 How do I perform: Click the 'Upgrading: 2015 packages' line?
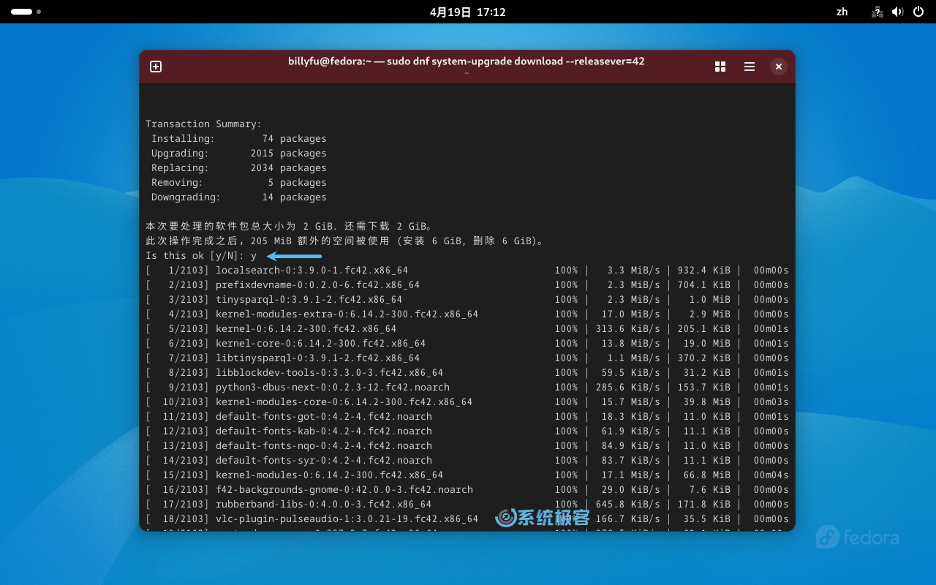click(x=239, y=153)
